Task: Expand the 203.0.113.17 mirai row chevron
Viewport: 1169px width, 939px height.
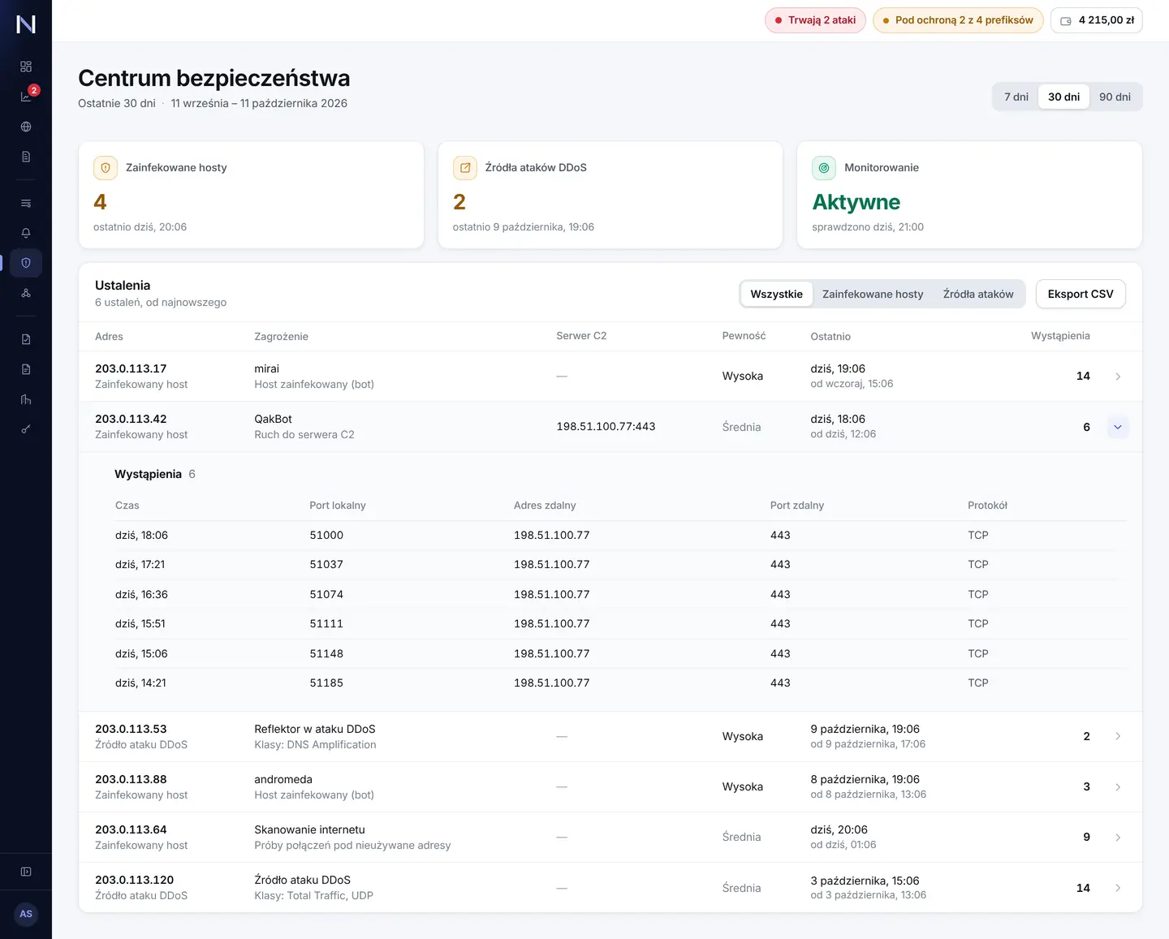Action: coord(1118,377)
